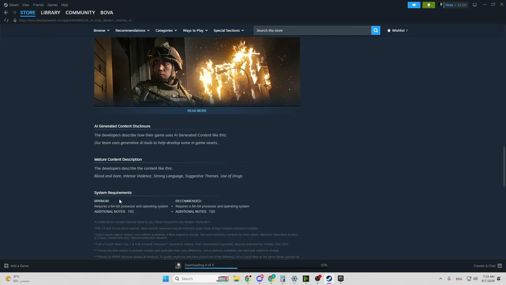The height and width of the screenshot is (285, 506).
Task: Click the store page URL address
Action: click(75, 20)
